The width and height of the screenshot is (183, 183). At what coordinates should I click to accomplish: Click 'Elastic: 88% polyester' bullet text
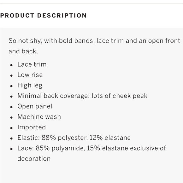(74, 138)
